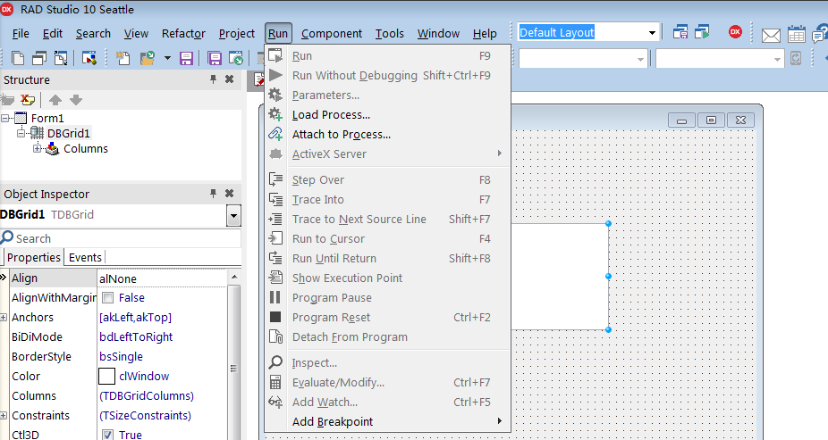Switch to the Properties tab
Screen dimensions: 828x440
tap(34, 257)
